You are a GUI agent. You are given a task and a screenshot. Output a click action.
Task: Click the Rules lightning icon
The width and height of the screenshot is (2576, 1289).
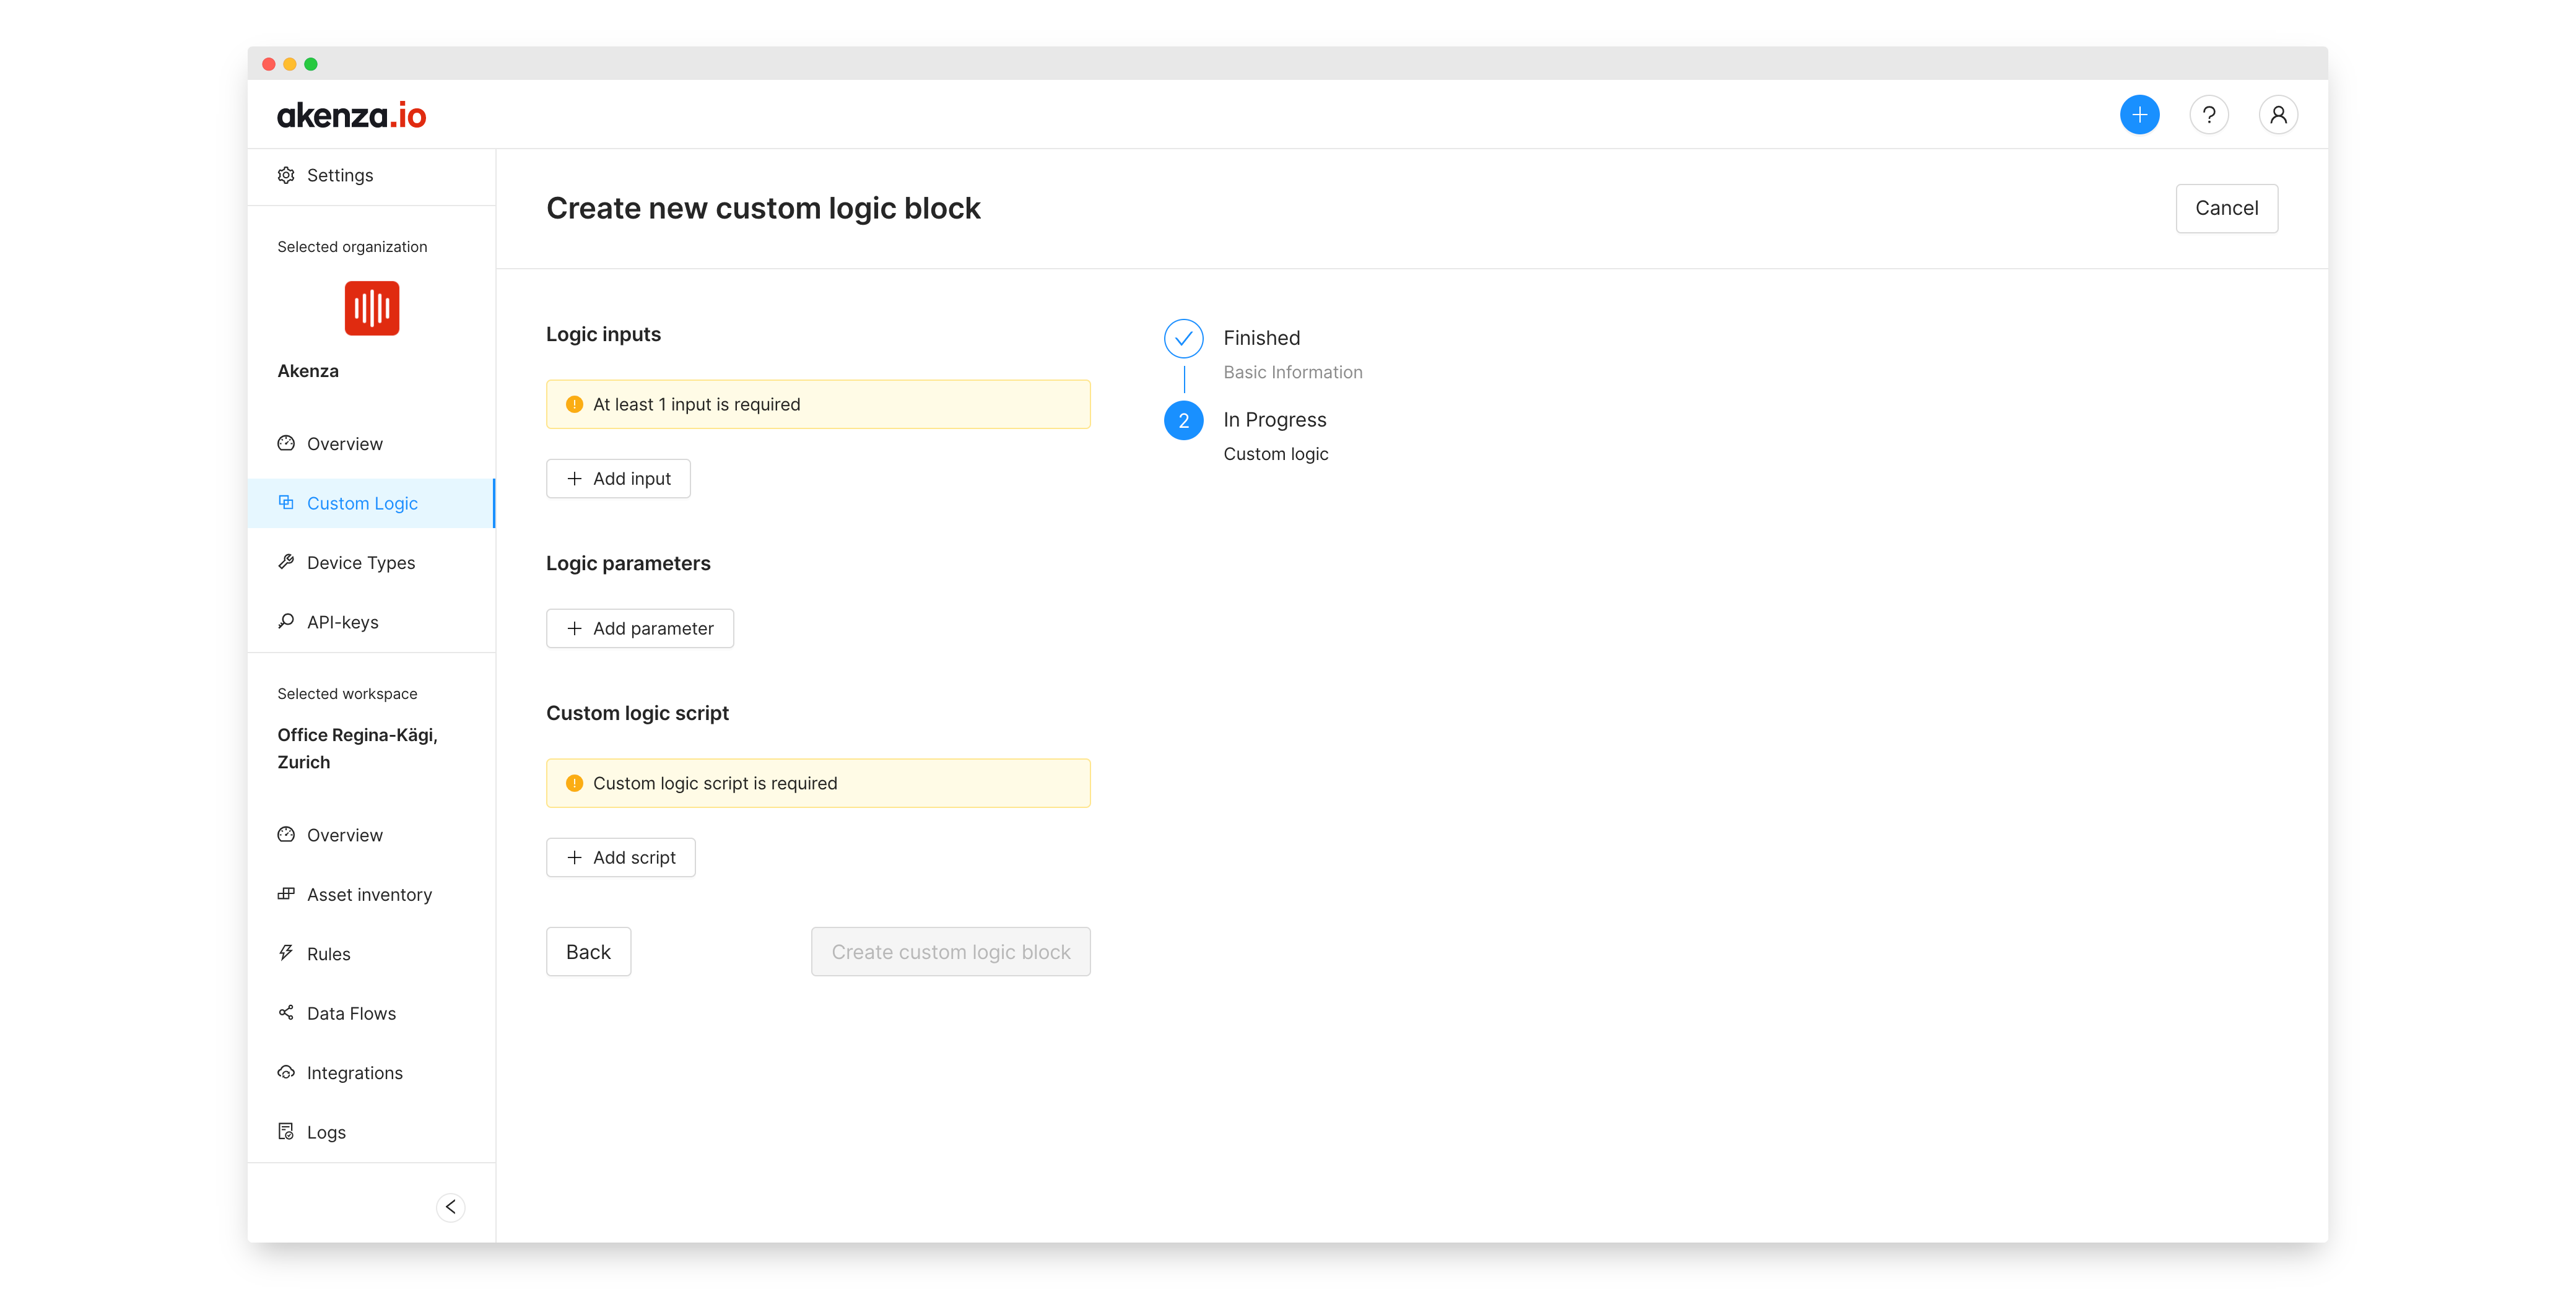[x=286, y=953]
